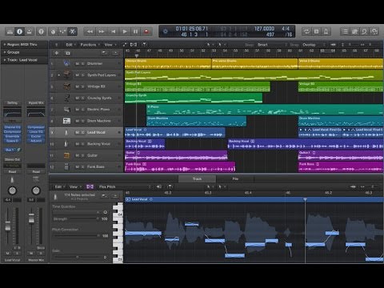The height and width of the screenshot is (288, 384).
Task: Open LCD display settings gear
Action: (x=166, y=31)
